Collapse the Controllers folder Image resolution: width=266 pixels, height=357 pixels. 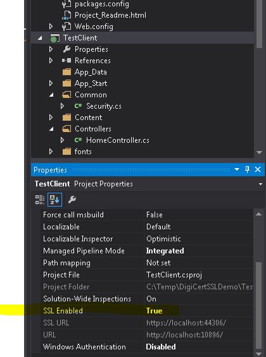tap(51, 129)
